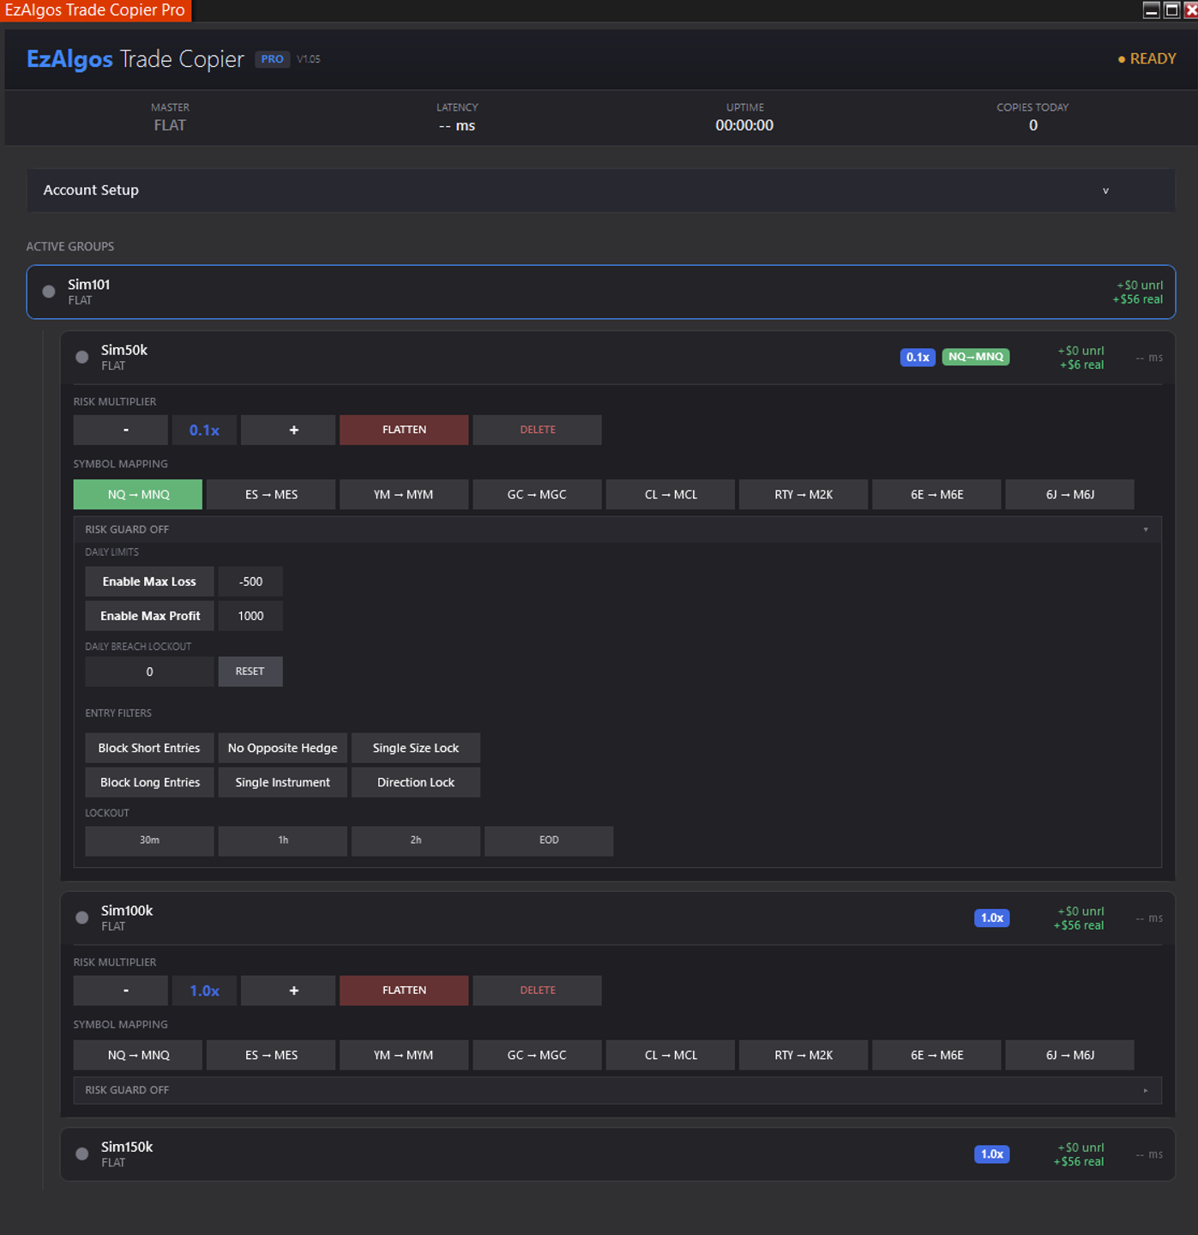Click the 0.1x multiplier value for Sim50k
Viewport: 1198px width, 1235px height.
point(204,430)
